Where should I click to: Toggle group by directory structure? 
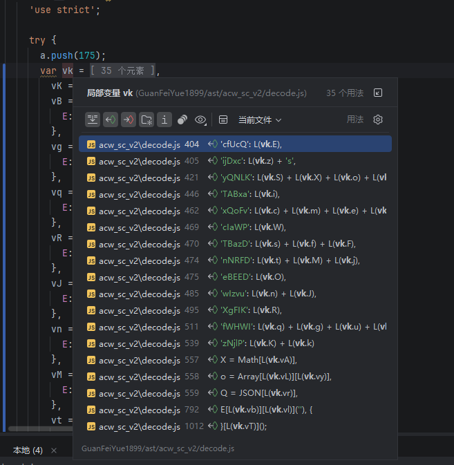(x=146, y=120)
